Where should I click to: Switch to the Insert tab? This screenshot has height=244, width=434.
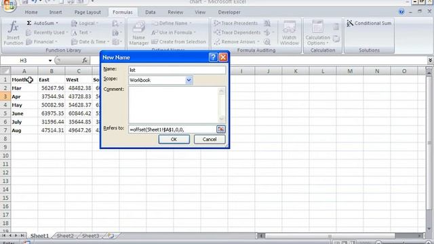coord(56,12)
